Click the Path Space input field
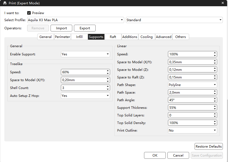Viewport: 228px width, 162px height. (190, 93)
